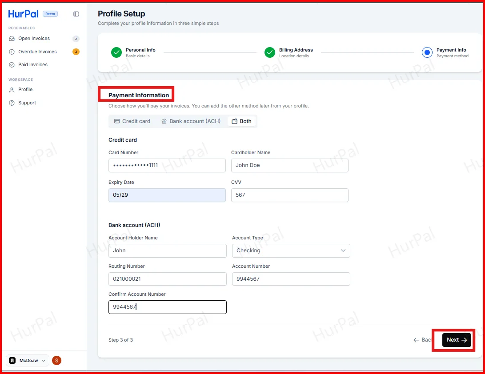The height and width of the screenshot is (374, 485).
Task: Click the orange Overdue Invoices count badge
Action: [x=76, y=52]
